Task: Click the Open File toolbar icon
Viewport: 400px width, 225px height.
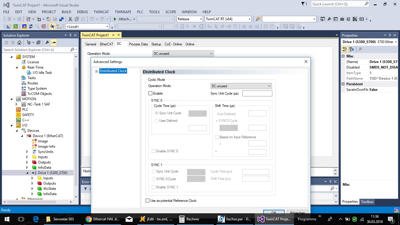Action: coord(49,19)
